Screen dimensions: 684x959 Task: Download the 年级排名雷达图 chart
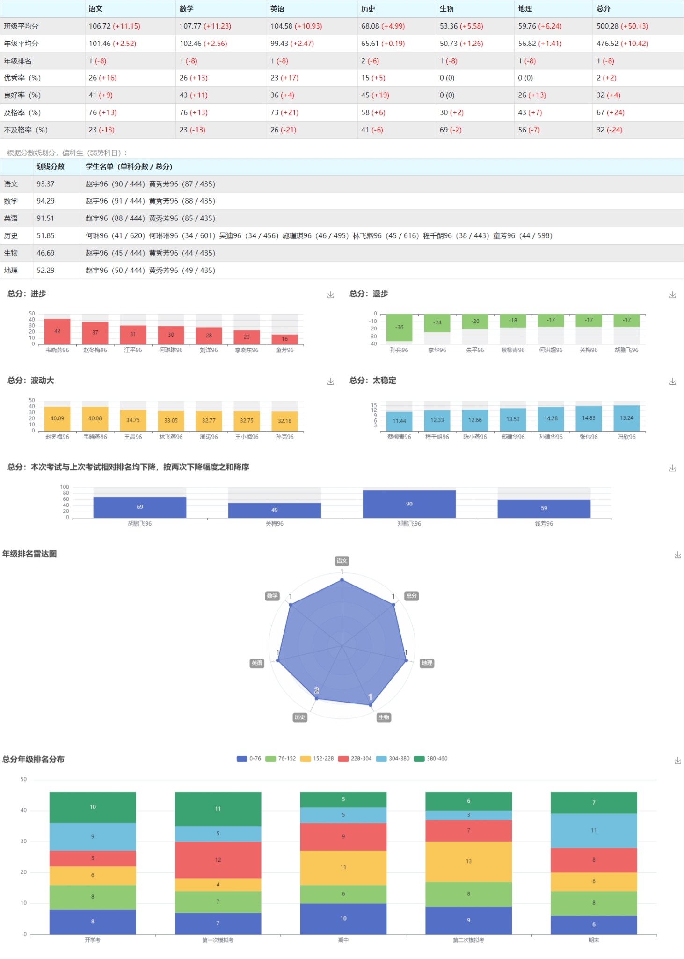click(677, 555)
